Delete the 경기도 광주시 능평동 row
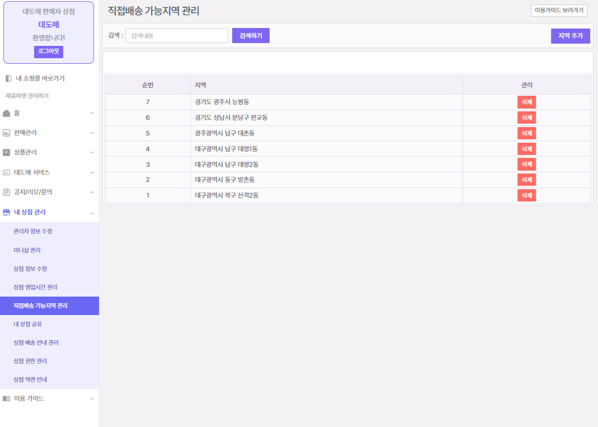 (526, 102)
